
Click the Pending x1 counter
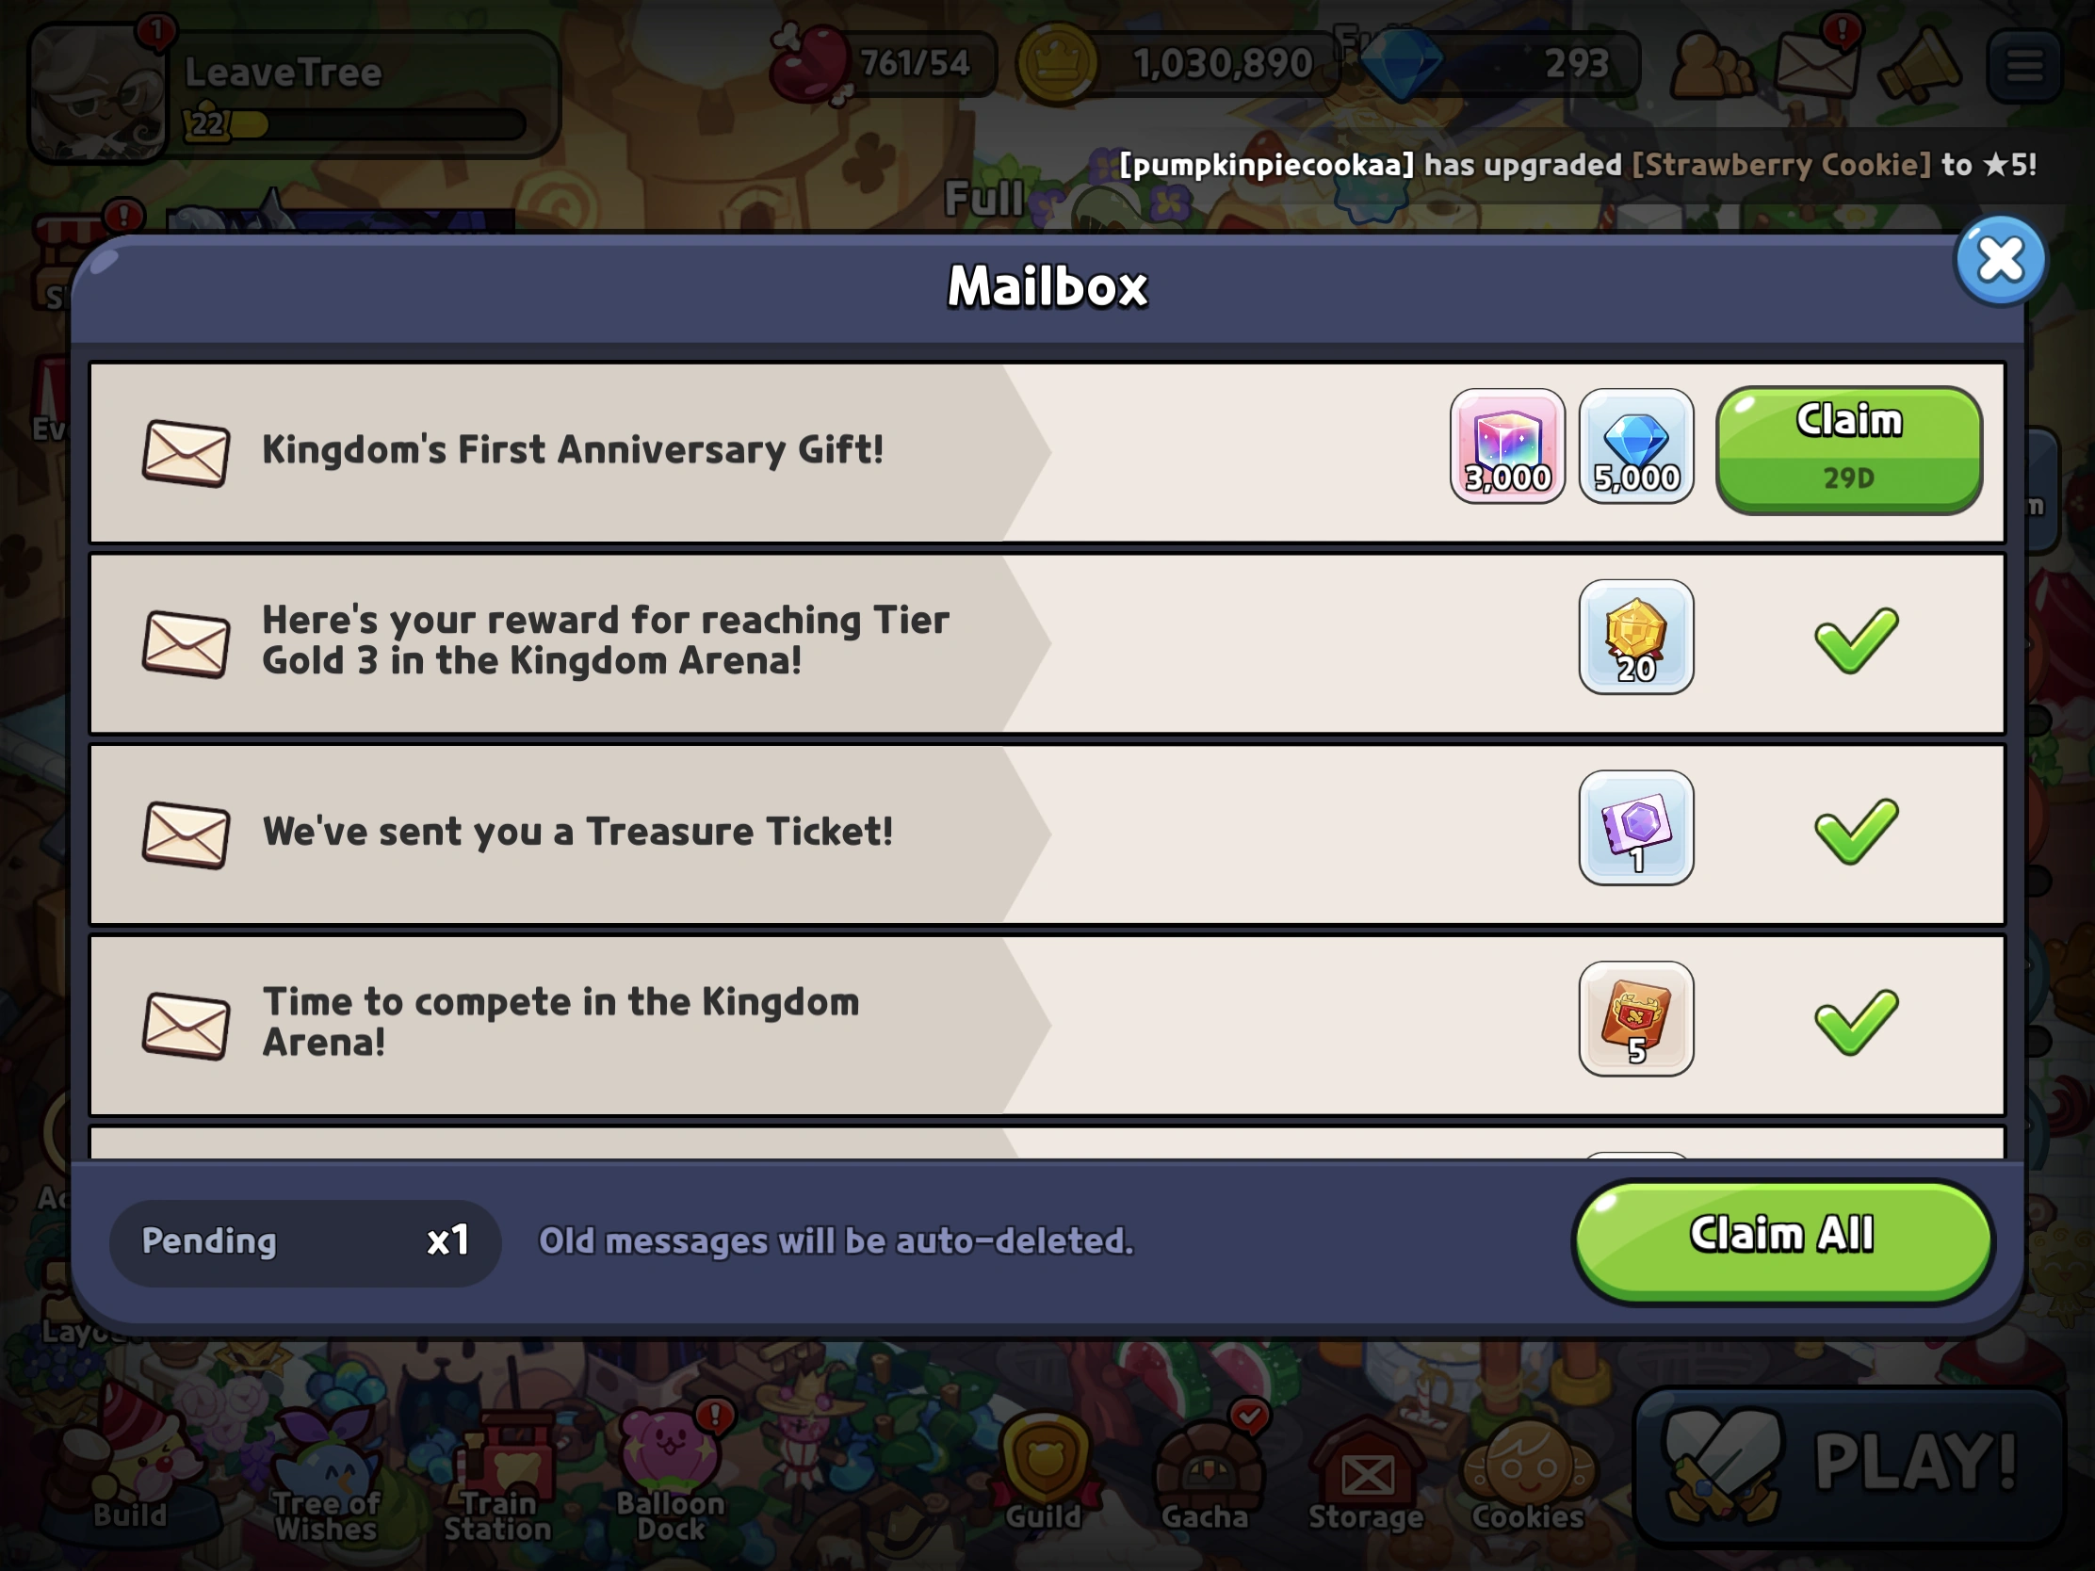304,1241
